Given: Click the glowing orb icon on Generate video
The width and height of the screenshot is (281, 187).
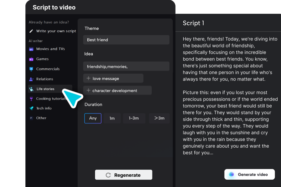Looking at the screenshot, I should point(231,174).
